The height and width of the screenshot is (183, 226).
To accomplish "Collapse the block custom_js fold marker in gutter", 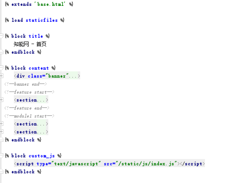I will (x=1, y=156).
